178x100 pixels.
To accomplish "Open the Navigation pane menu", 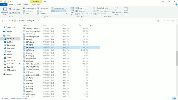I will 4,11.
